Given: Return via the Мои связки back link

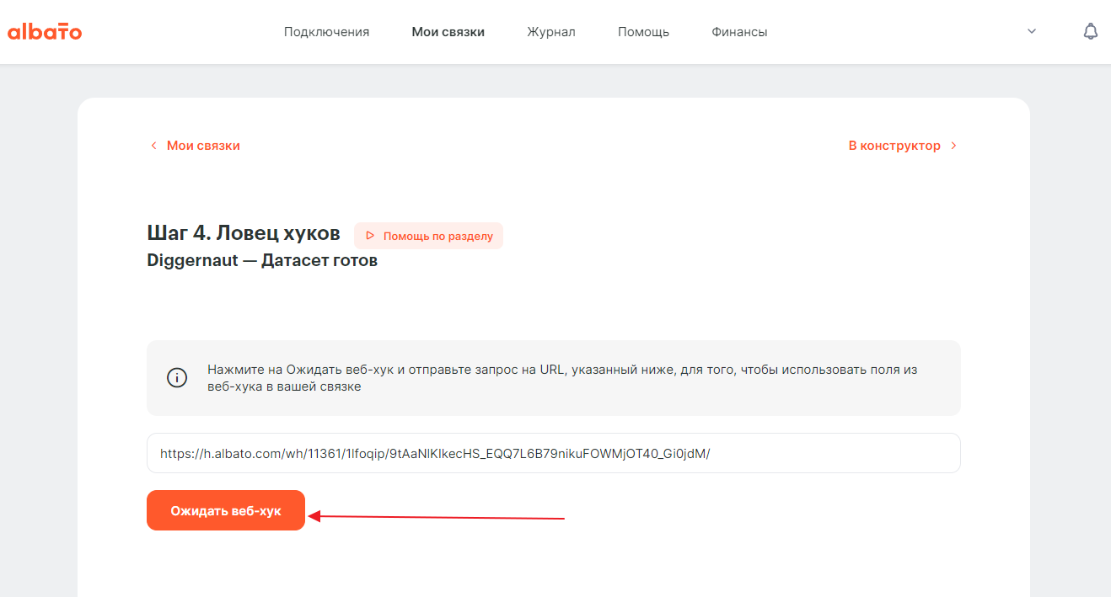Looking at the screenshot, I should pos(196,146).
